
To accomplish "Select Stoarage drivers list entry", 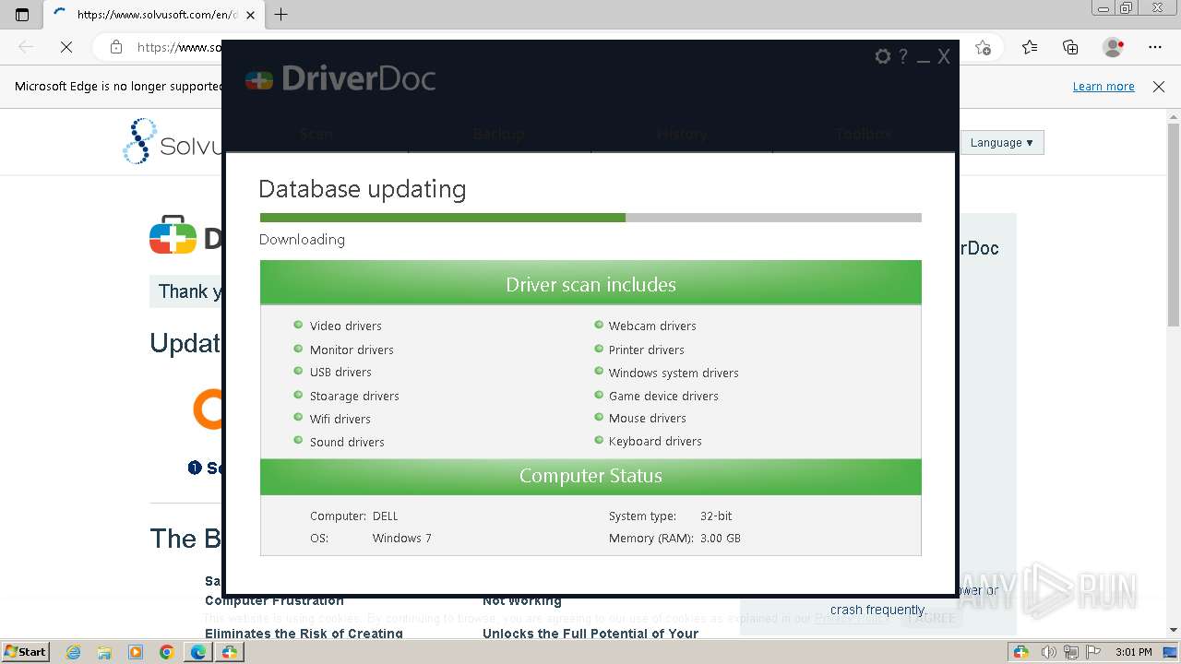I will coord(354,396).
